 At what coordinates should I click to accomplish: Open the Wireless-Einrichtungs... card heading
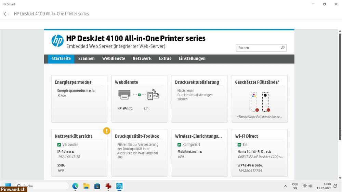[x=198, y=136]
